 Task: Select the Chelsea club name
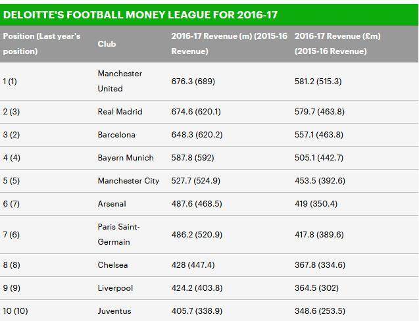pyautogui.click(x=112, y=265)
